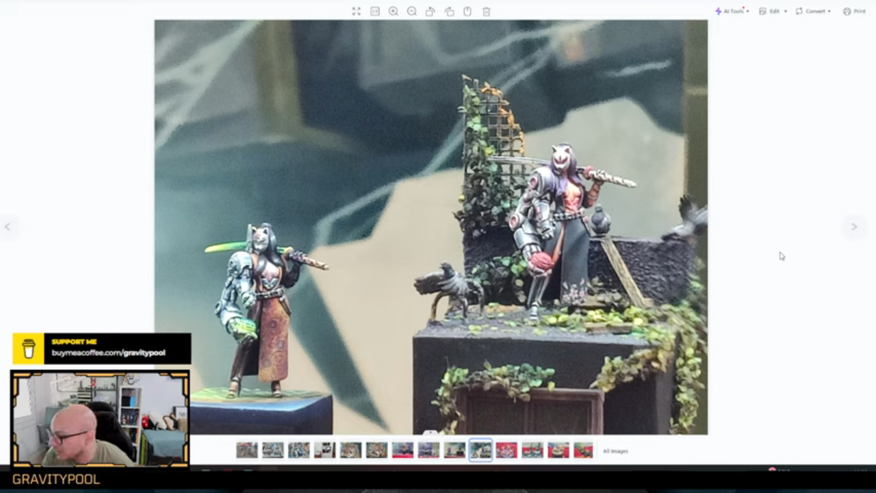The height and width of the screenshot is (493, 876).
Task: Select the third filmstrip thumbnail
Action: (299, 450)
